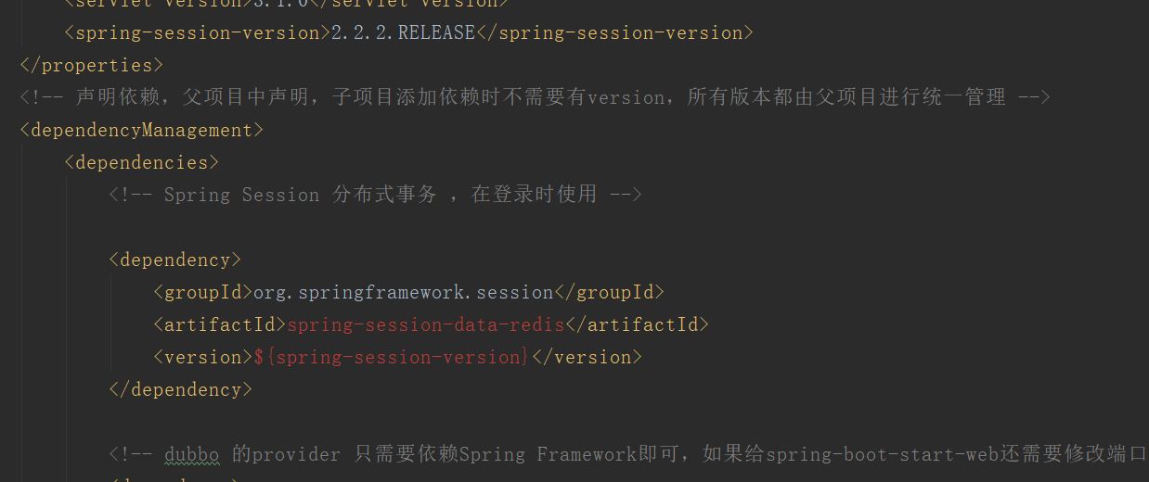
Task: Click the spring-session-data-redis artifactId text
Action: coord(426,325)
